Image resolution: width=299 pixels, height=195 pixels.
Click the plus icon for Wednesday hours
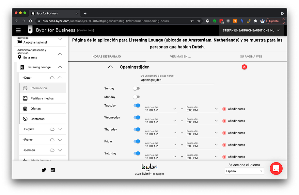point(224,121)
